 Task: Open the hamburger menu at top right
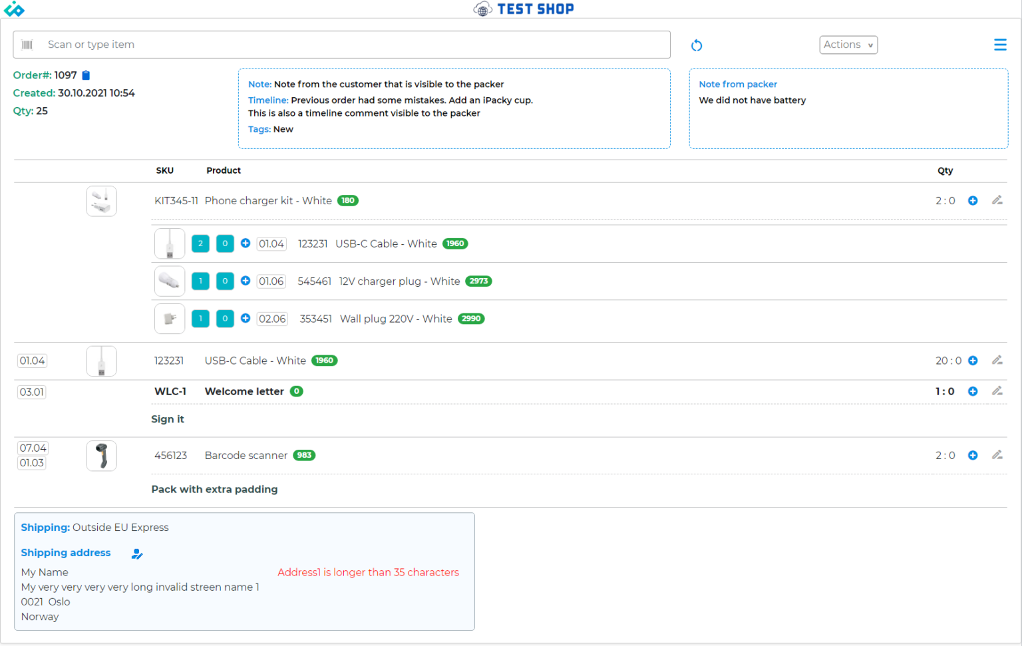point(1000,45)
